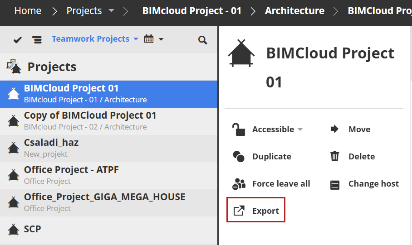Open Projects breadcrumb dropdown arrow

click(112, 11)
